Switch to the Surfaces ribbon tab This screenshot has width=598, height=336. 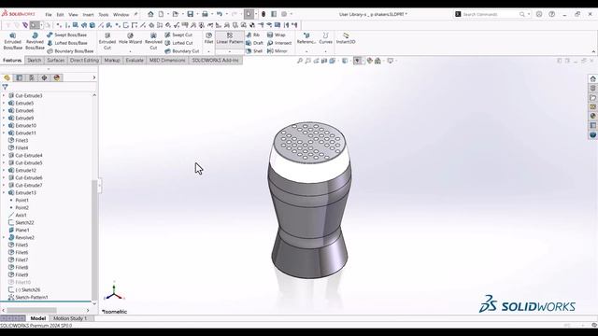point(56,60)
